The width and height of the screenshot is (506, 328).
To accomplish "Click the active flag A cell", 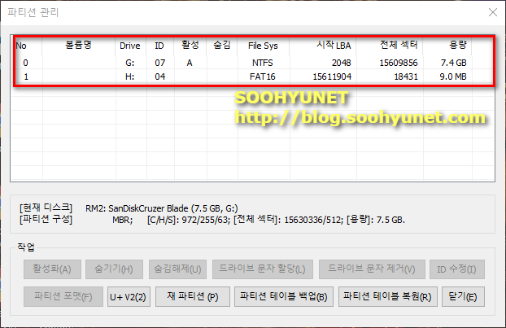I will [190, 63].
